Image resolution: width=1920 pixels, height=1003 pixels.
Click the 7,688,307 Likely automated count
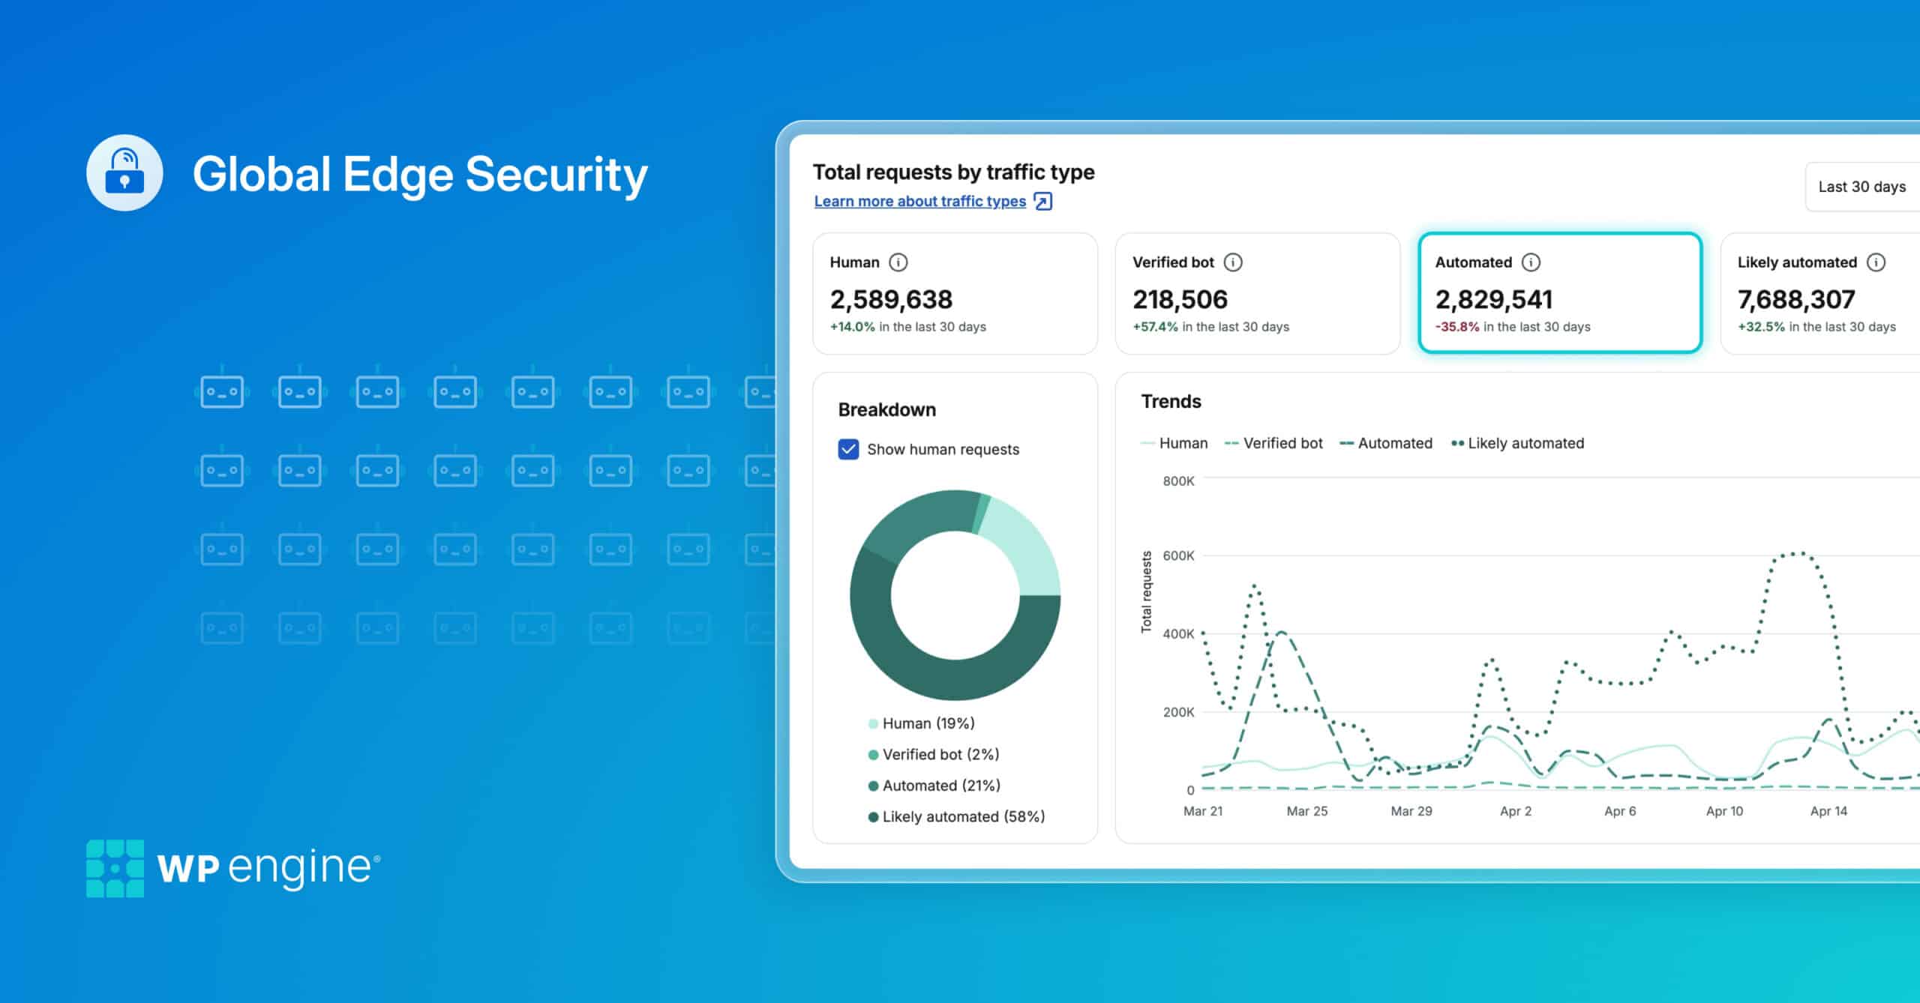1796,299
